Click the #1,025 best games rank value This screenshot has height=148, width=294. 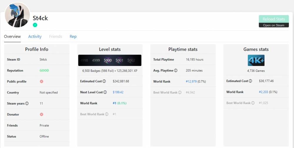point(263,103)
